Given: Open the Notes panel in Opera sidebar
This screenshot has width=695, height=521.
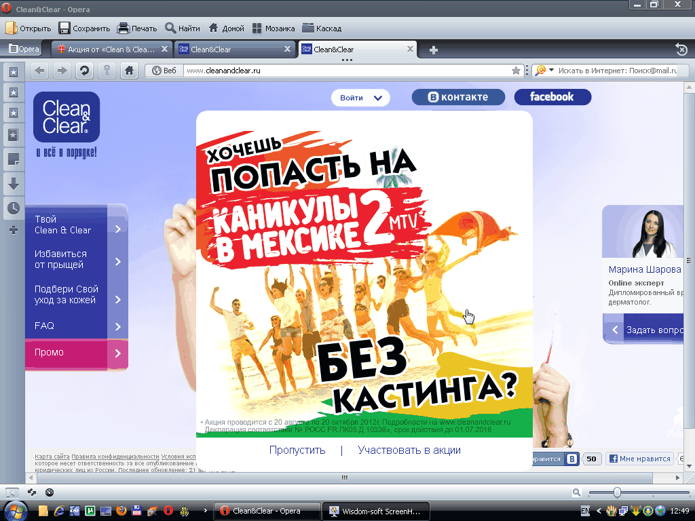Looking at the screenshot, I should pyautogui.click(x=14, y=159).
